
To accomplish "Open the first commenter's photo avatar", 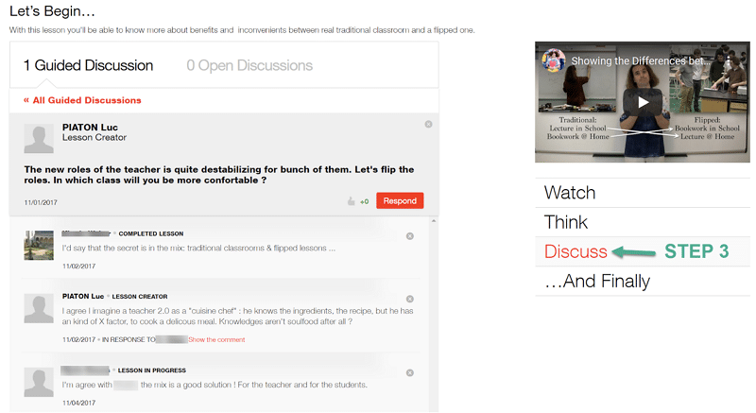I will pos(39,245).
